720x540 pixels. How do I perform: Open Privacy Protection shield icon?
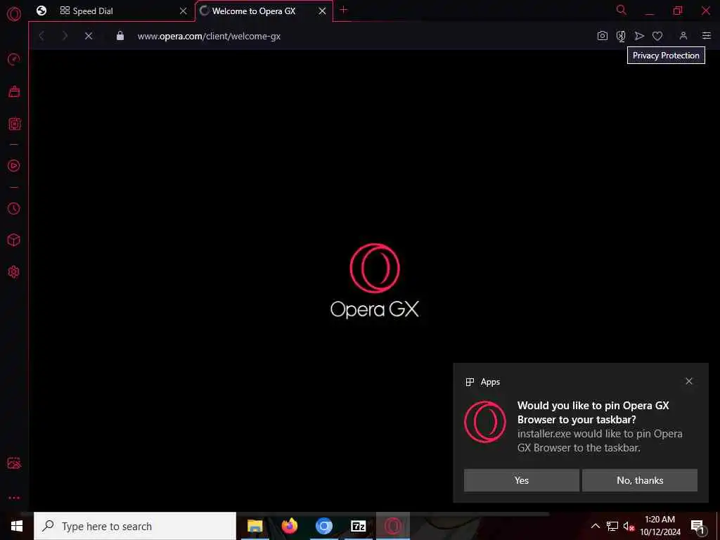(x=621, y=36)
